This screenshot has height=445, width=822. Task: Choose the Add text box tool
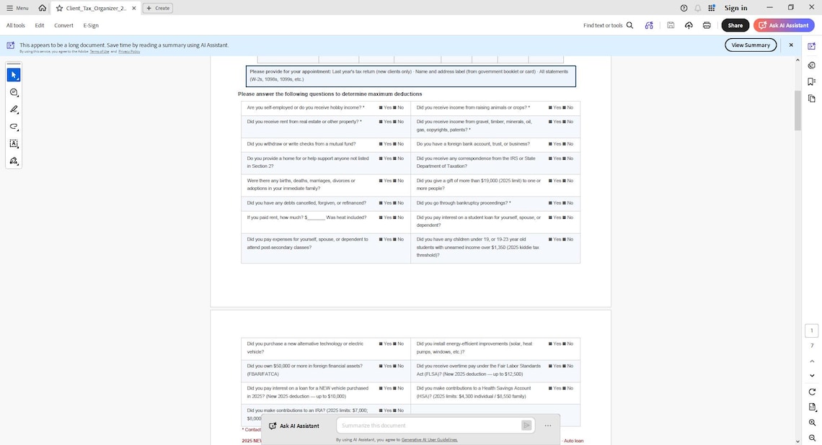click(14, 143)
